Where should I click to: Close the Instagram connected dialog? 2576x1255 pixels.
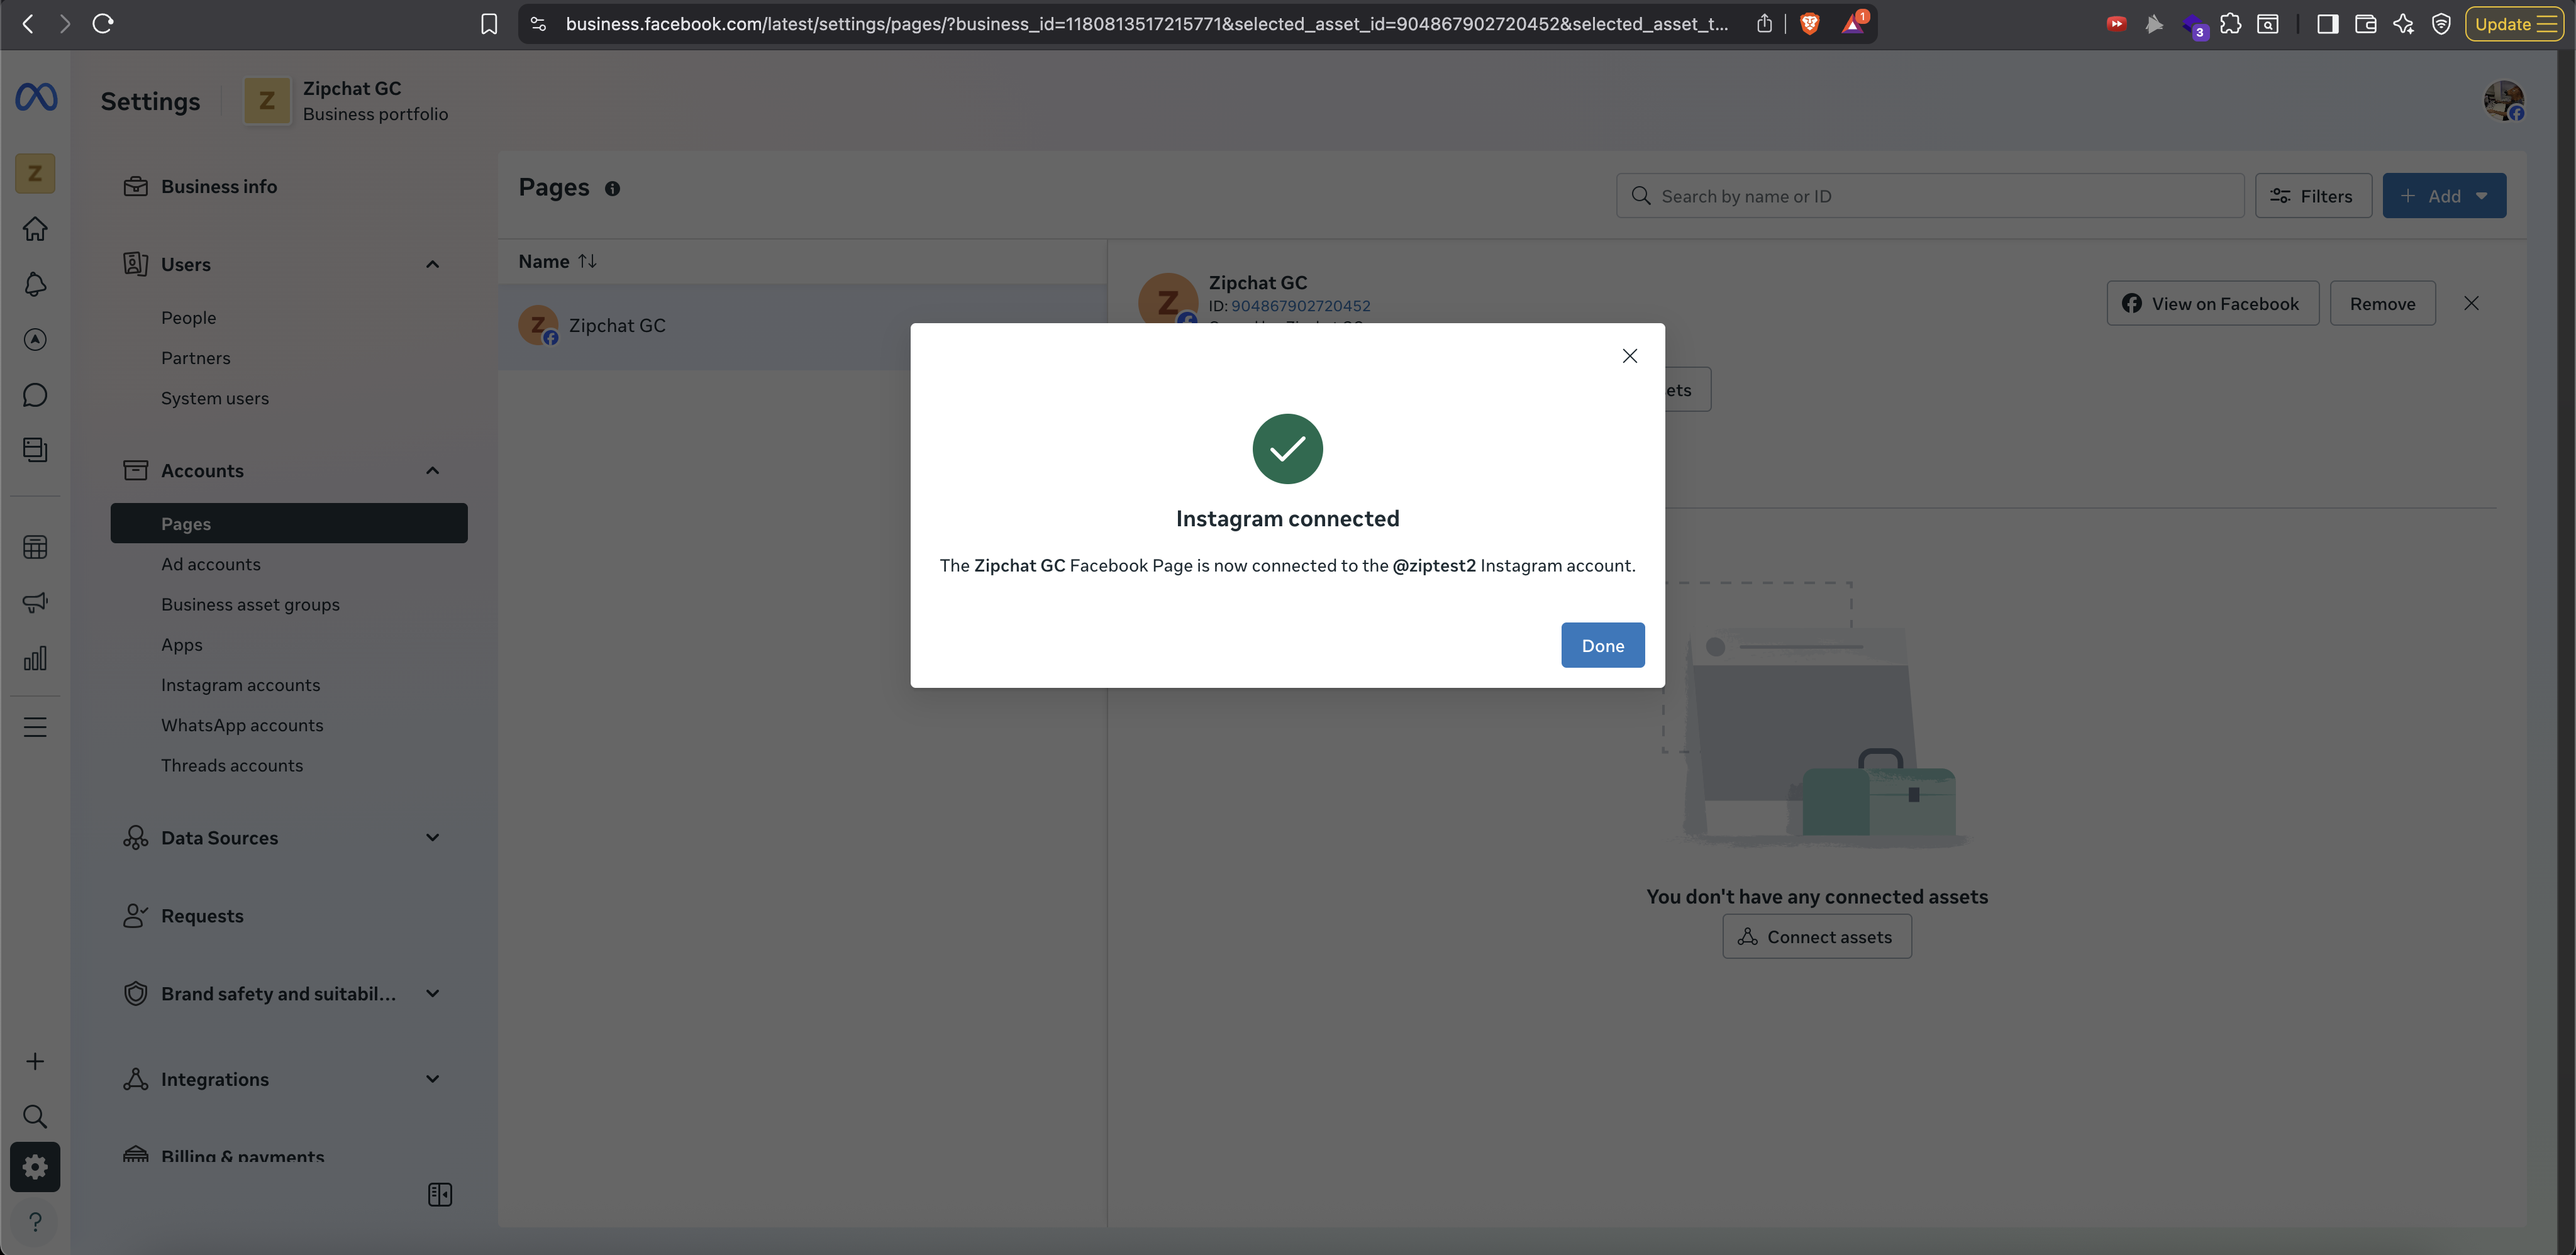1629,356
